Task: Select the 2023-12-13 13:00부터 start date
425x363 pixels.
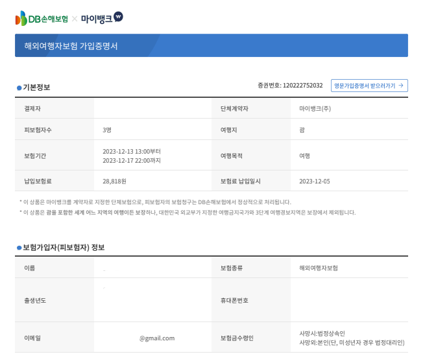Action: pos(132,151)
